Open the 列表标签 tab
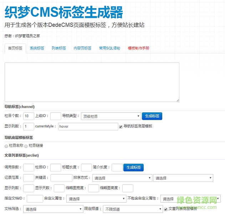The height and width of the screenshot is (214, 225). pos(59,48)
